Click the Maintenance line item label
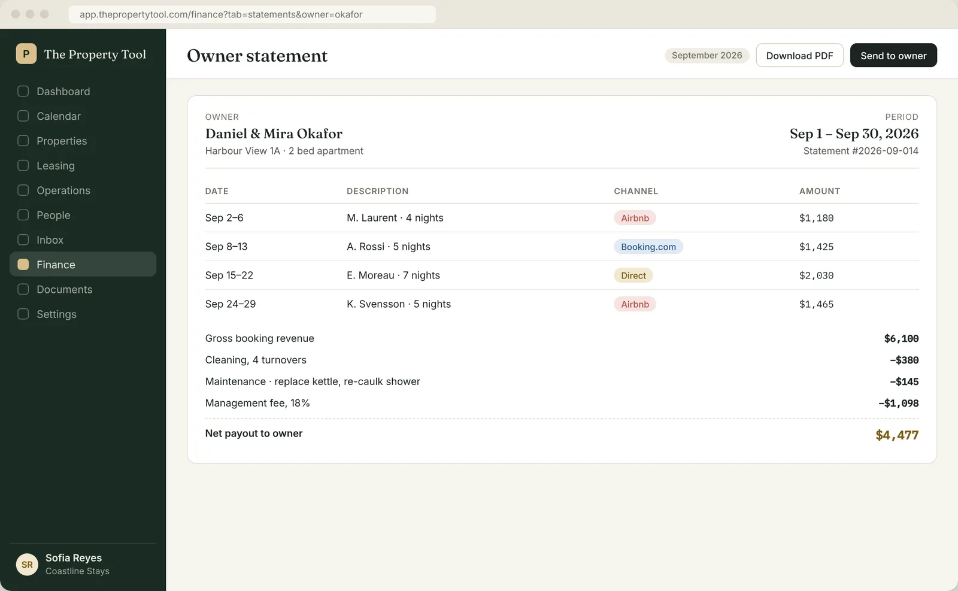Viewport: 958px width, 591px height. pyautogui.click(x=313, y=381)
